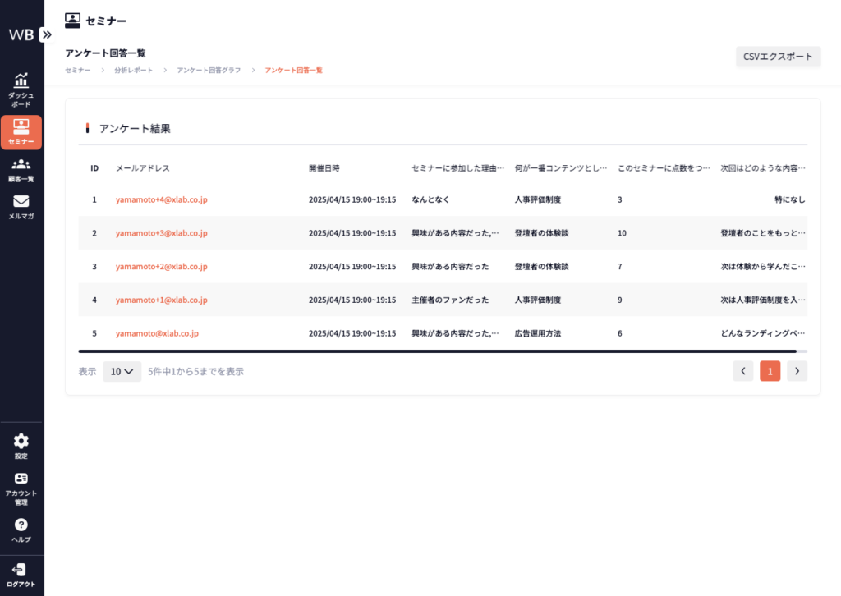Open email yamamoto+4@xlab.co.jp link
The image size is (841, 596).
[161, 199]
